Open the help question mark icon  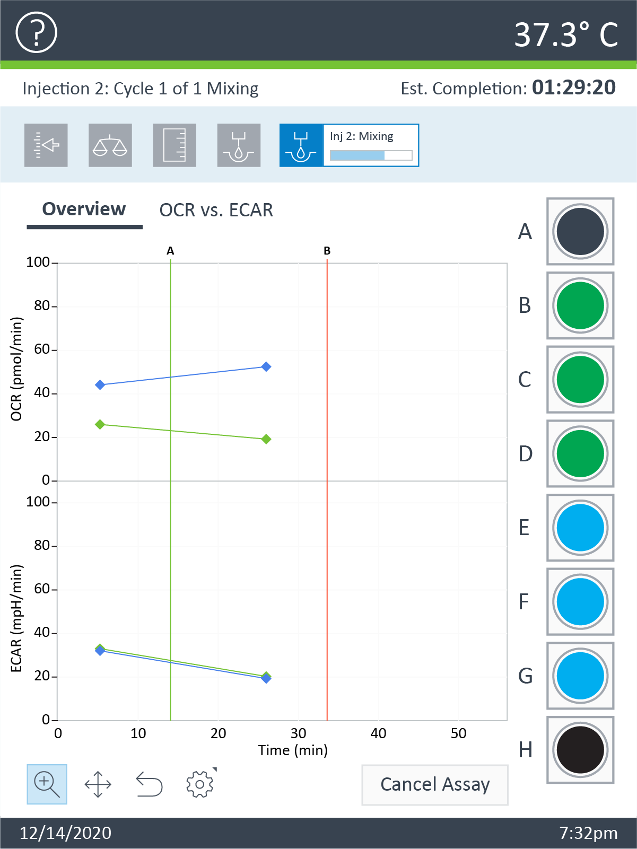pyautogui.click(x=36, y=33)
